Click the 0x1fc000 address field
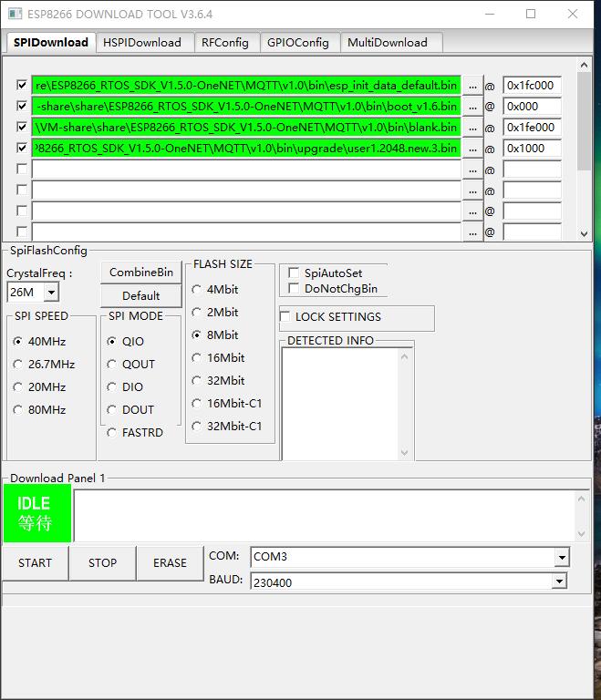The height and width of the screenshot is (700, 601). [x=531, y=85]
